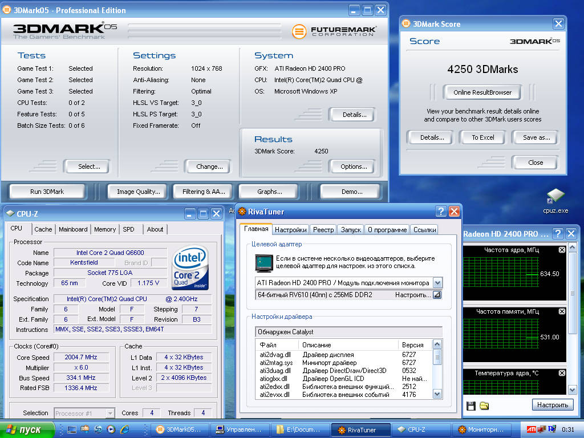Click the RivaTuner help question mark icon

441,212
